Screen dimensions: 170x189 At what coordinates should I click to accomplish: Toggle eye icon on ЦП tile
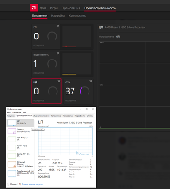point(59,81)
